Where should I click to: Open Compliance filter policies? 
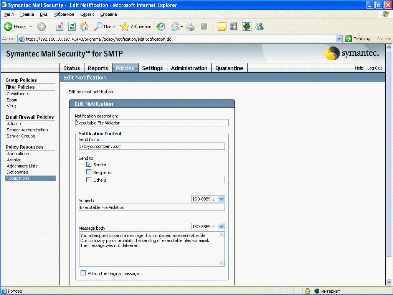point(17,94)
